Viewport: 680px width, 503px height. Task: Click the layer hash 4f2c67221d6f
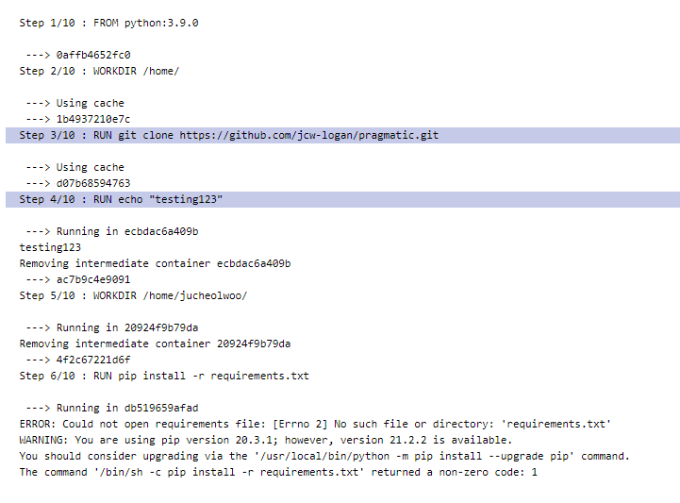93,360
